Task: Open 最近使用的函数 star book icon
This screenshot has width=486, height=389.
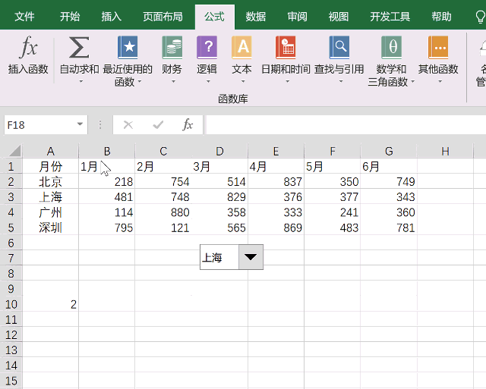Action: (128, 47)
